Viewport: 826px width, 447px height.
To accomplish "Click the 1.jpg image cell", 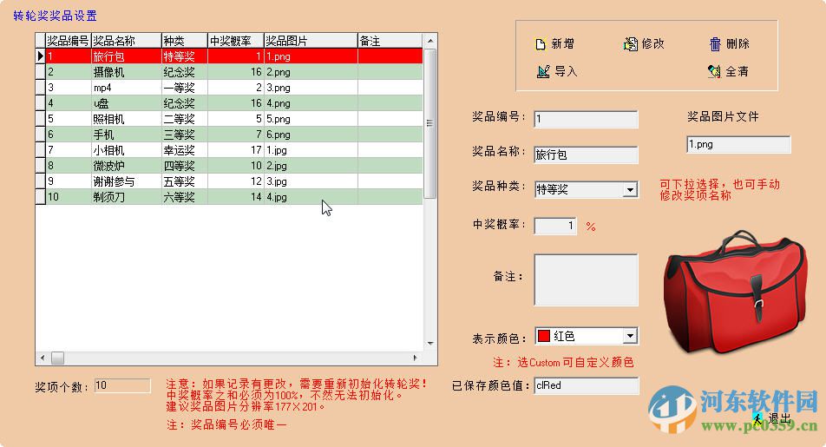I will pos(311,150).
